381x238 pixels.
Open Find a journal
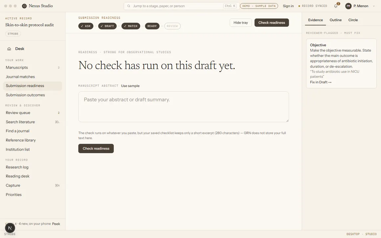point(33,131)
